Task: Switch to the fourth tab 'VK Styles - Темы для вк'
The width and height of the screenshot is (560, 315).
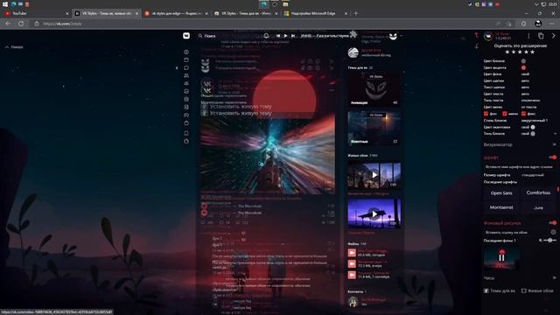Action: pyautogui.click(x=247, y=14)
